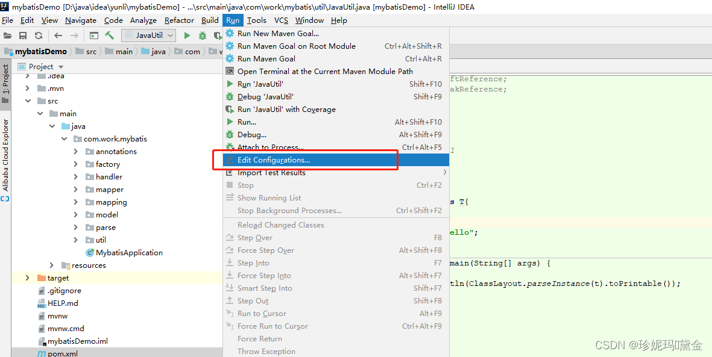Expand the factory package arrow

[76, 164]
